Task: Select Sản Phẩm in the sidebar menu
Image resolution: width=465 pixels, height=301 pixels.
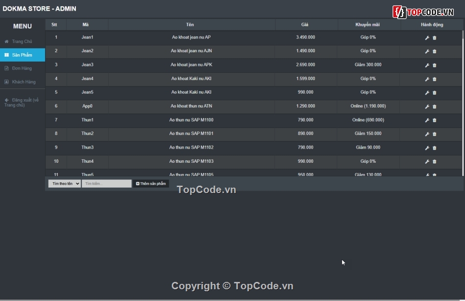Action: tap(22, 55)
